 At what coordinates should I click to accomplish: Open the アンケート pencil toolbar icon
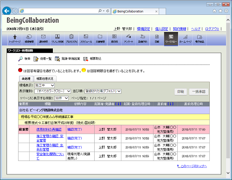tap(129, 39)
